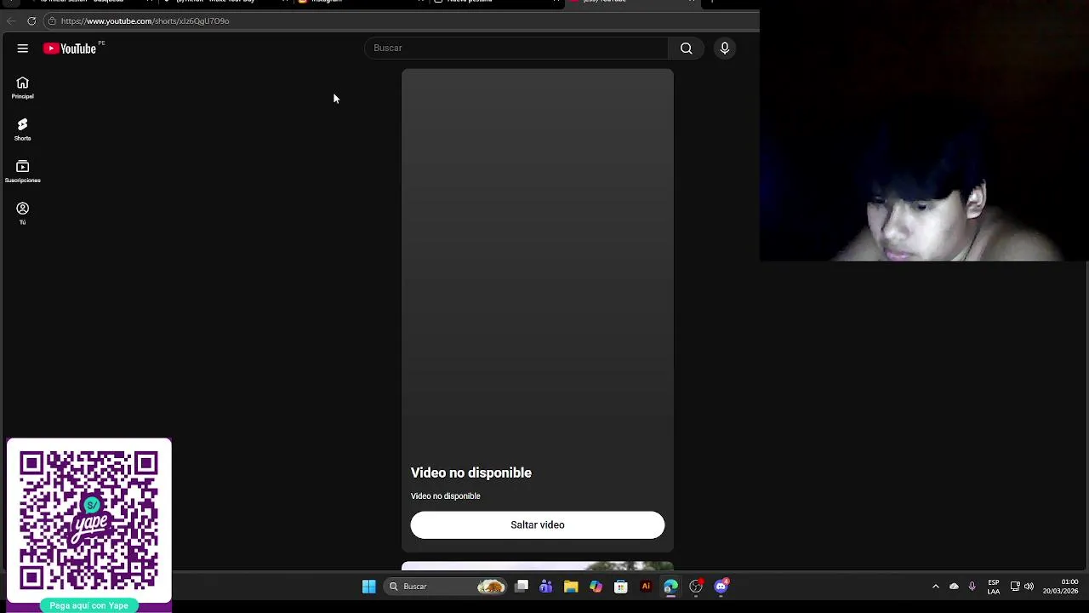
Task: Click the site info lock icon
Action: (x=52, y=21)
